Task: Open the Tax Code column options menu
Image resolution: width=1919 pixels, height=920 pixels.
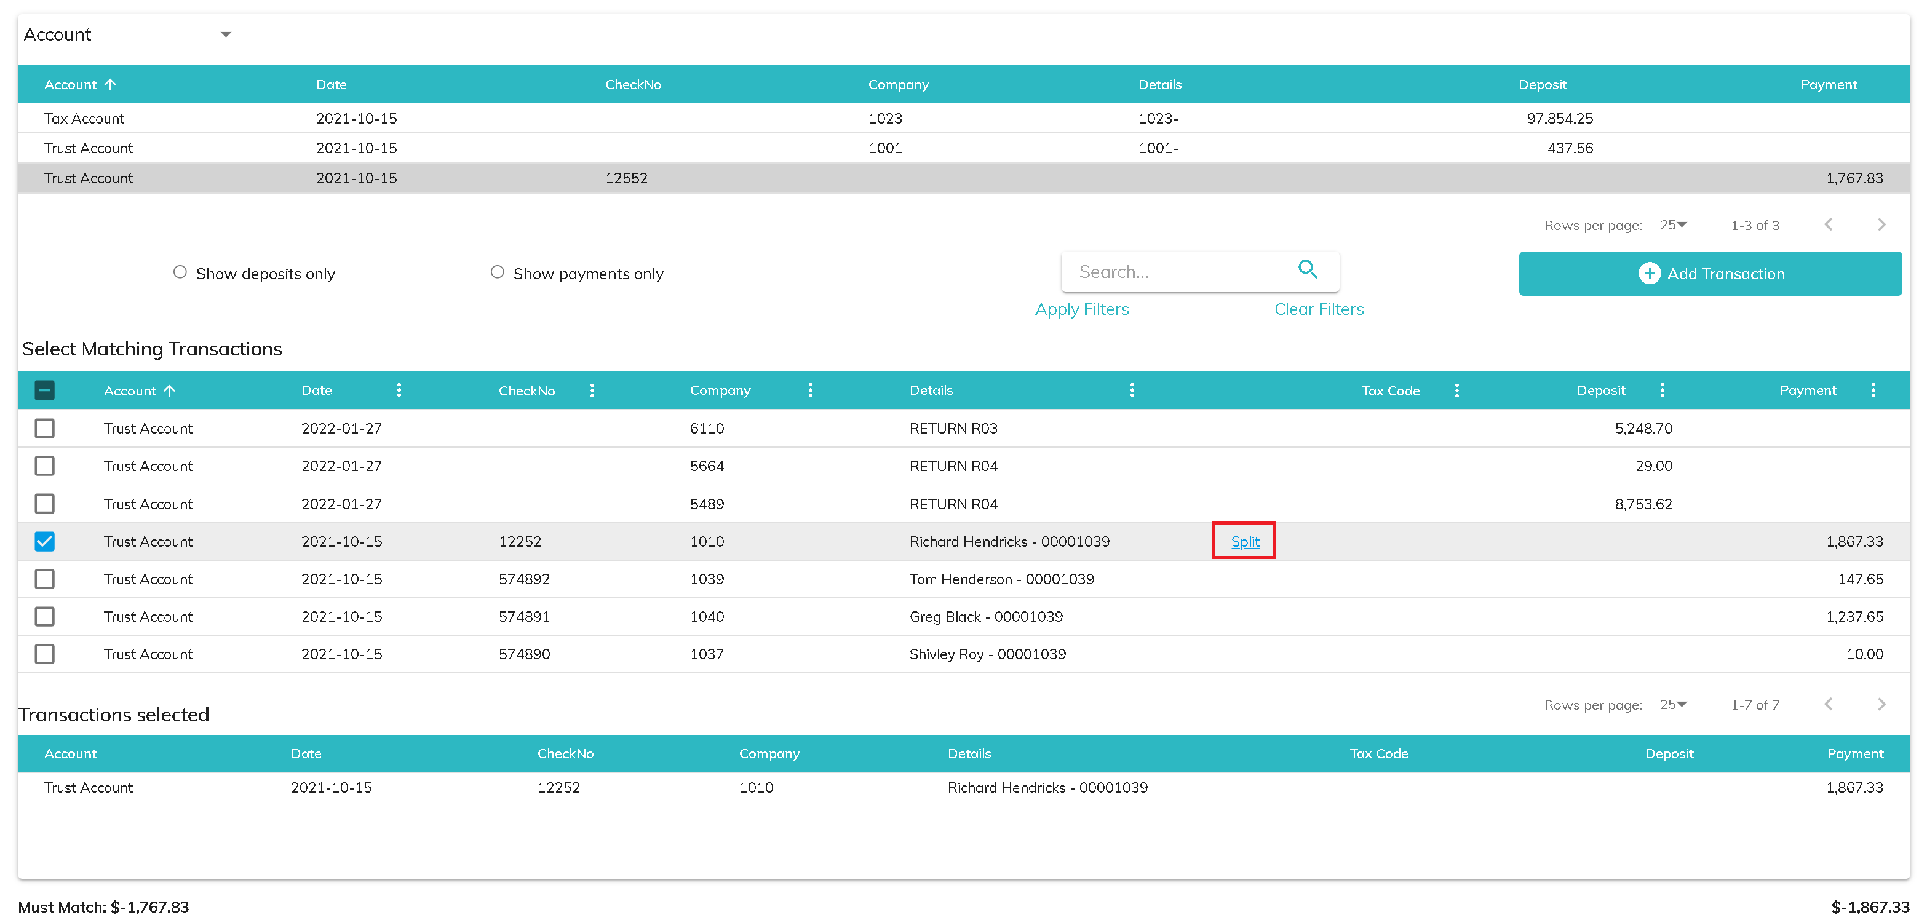Action: 1456,390
